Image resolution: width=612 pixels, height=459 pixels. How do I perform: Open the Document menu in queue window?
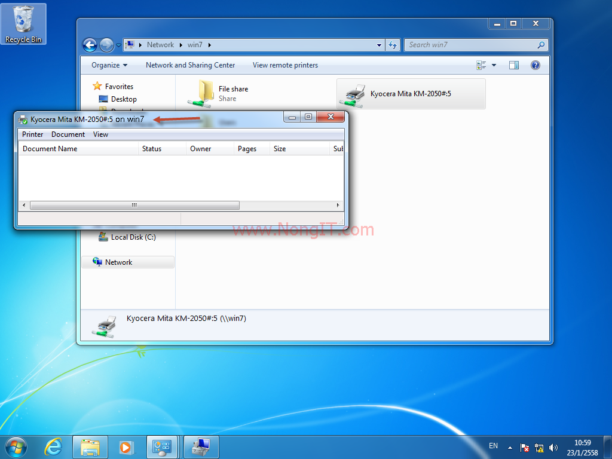click(68, 134)
